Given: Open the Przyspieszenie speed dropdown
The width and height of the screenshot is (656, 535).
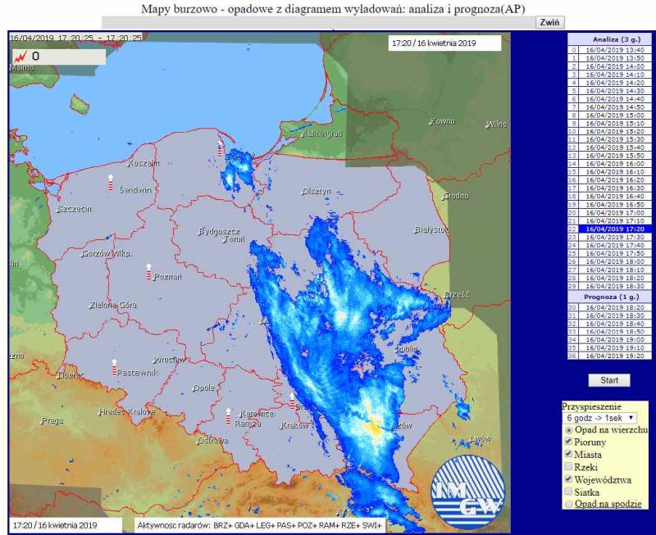Looking at the screenshot, I should [599, 418].
